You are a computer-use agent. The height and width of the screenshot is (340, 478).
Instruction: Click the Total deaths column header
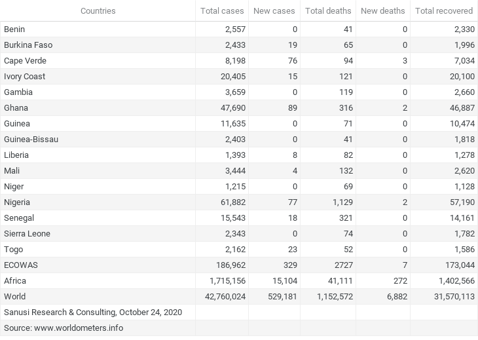tap(327, 11)
